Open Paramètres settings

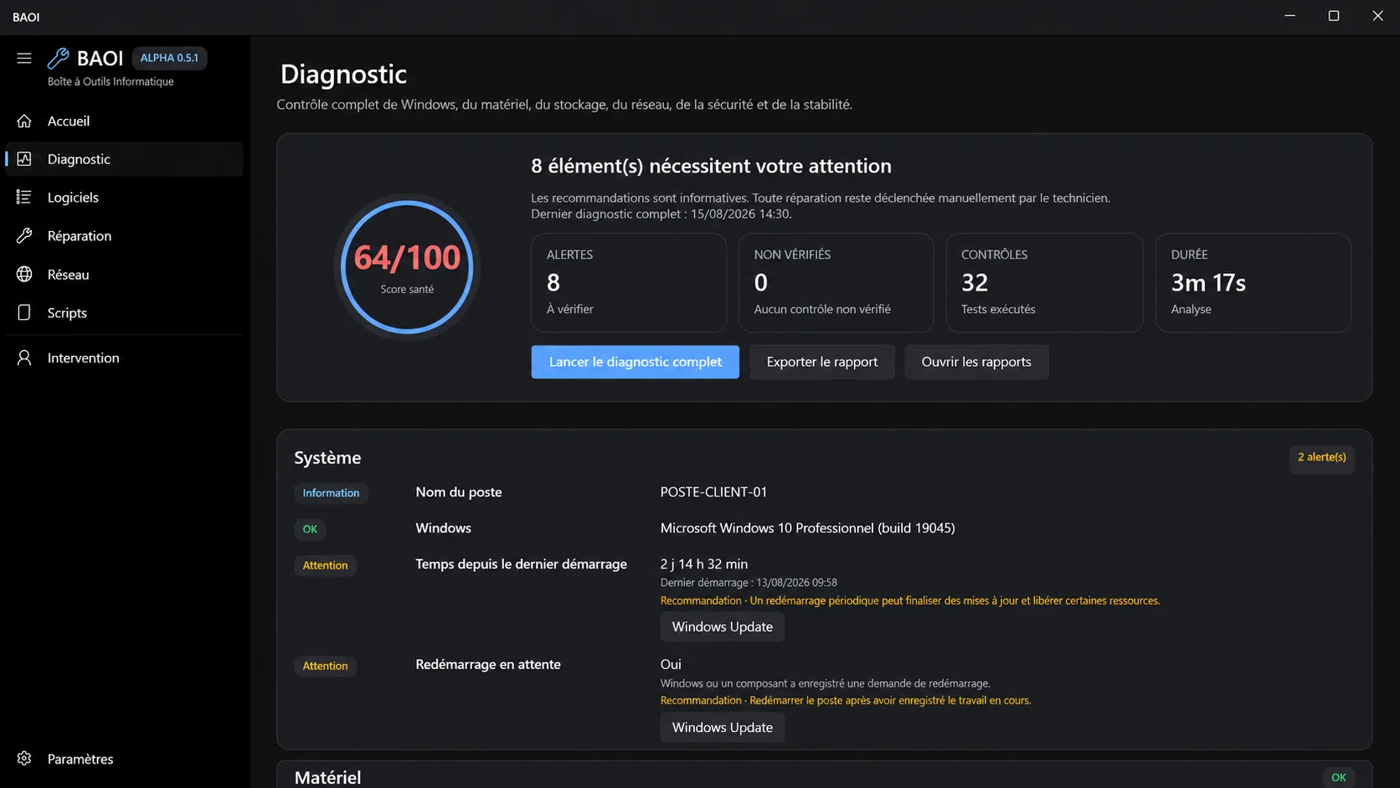[x=124, y=759]
